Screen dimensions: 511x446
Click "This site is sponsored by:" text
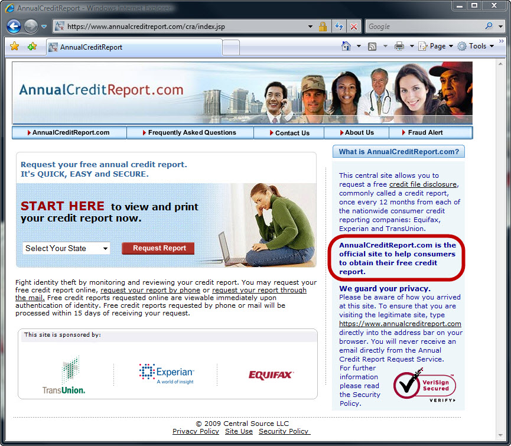pos(63,335)
